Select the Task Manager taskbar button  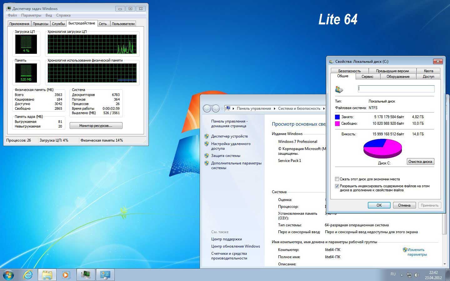pos(86,275)
